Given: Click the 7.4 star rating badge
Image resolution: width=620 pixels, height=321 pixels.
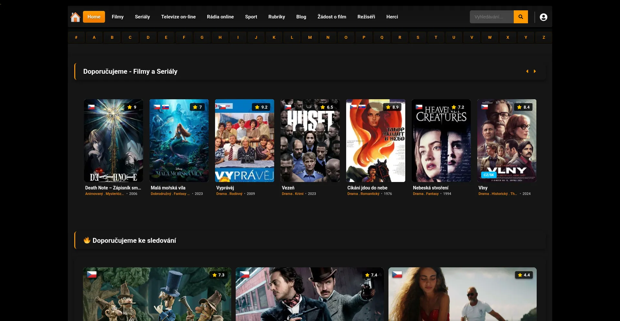Looking at the screenshot, I should (371, 275).
